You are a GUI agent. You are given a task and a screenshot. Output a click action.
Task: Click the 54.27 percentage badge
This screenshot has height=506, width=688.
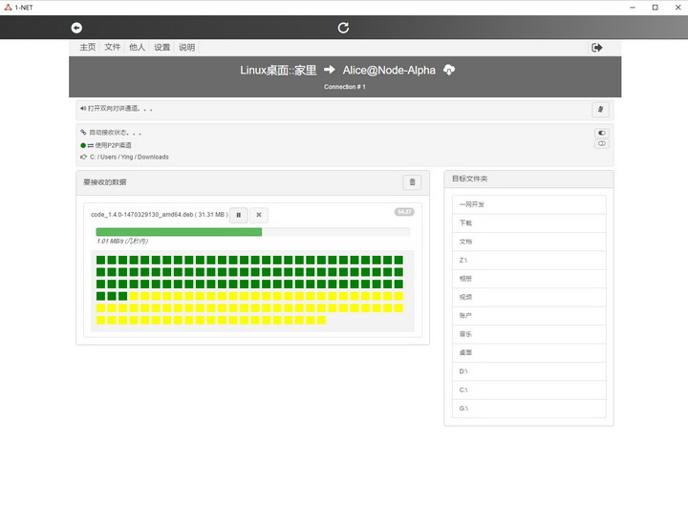tap(404, 212)
